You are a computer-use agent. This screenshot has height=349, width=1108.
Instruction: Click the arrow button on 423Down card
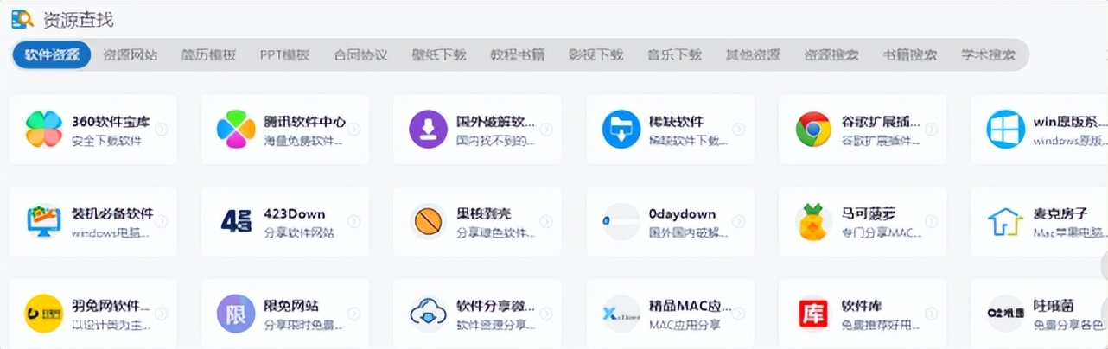(x=353, y=221)
